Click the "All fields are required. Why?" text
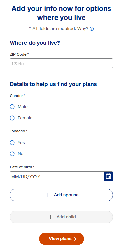 pyautogui.click(x=60, y=29)
